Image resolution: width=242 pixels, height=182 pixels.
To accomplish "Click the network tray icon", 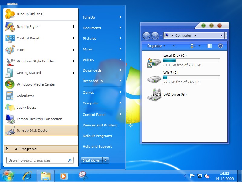I will [x=200, y=176].
